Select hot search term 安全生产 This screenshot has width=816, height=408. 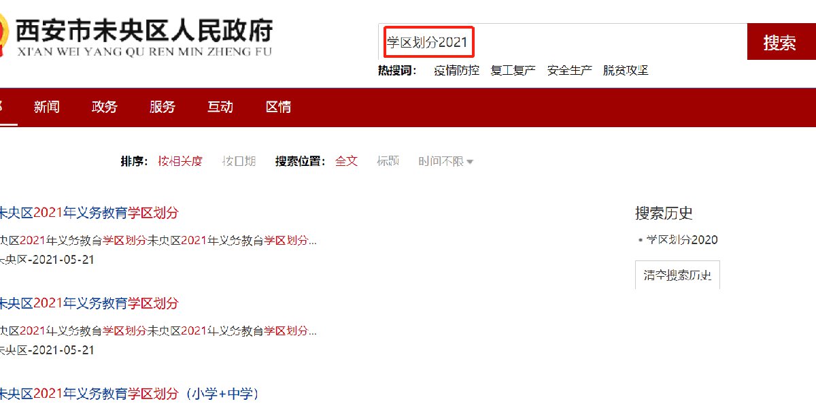[569, 70]
